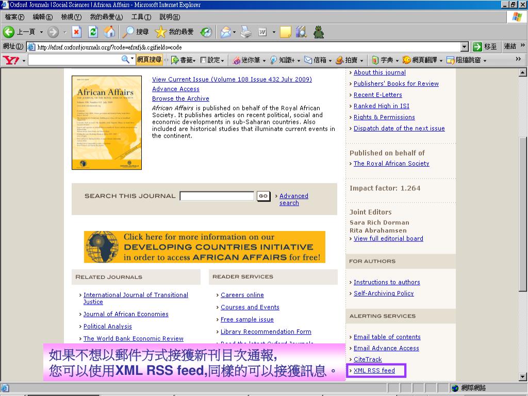Click 阻擋跳窗 popup blocker toolbar button
The height and width of the screenshot is (396, 528).
pos(466,60)
